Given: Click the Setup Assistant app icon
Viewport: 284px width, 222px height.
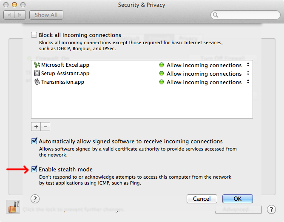Looking at the screenshot, I should click(x=37, y=74).
